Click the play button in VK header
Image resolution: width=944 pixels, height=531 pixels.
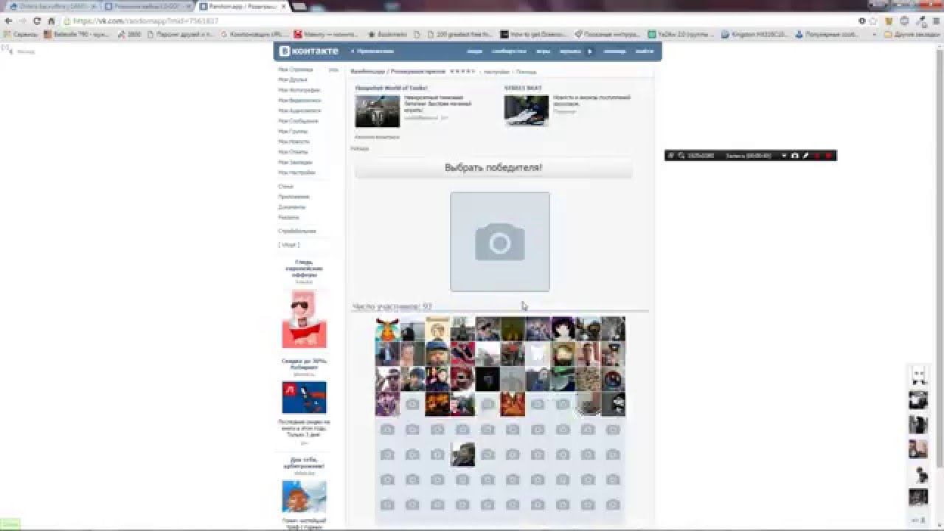coord(589,52)
